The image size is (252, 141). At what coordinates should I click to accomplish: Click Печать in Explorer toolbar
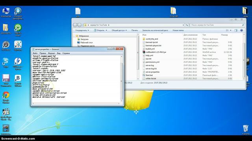(x=135, y=30)
